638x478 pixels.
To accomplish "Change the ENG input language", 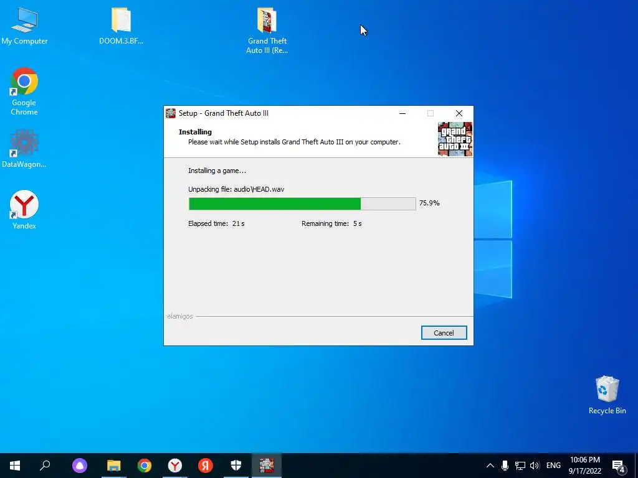I will (x=553, y=466).
